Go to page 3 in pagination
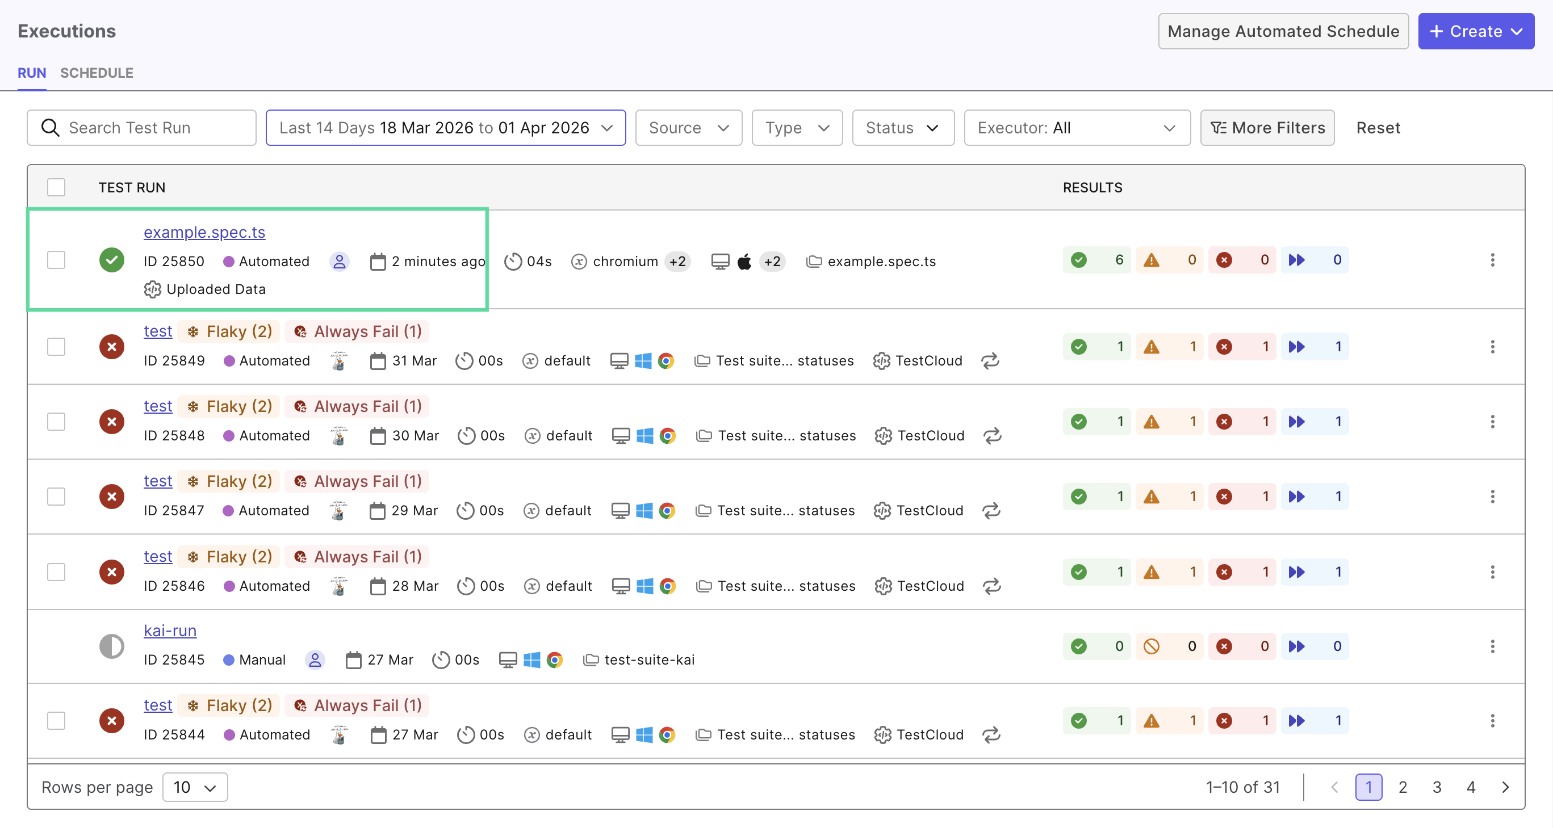This screenshot has height=828, width=1553. coord(1436,787)
